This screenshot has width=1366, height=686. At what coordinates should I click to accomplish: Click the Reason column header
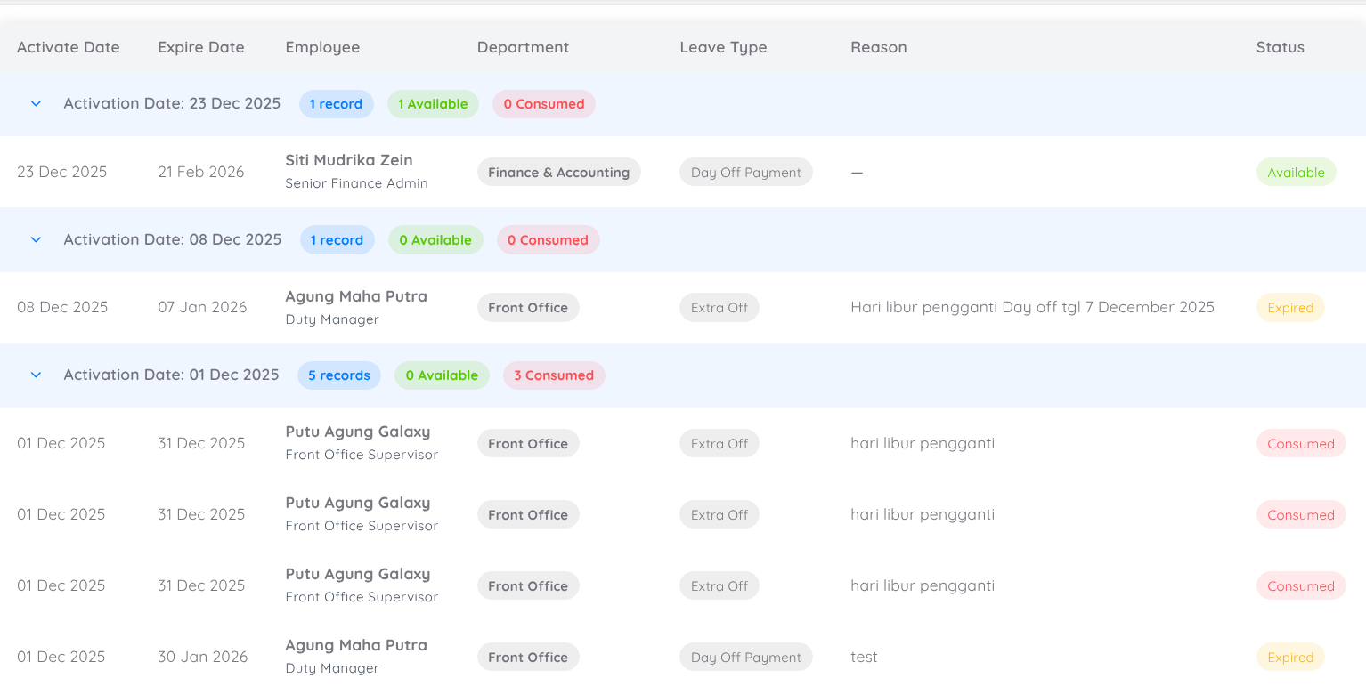click(x=878, y=47)
